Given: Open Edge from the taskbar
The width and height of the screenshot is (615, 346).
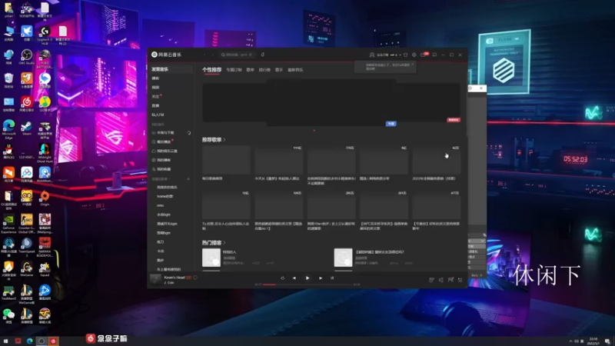Looking at the screenshot, I should pos(29,341).
